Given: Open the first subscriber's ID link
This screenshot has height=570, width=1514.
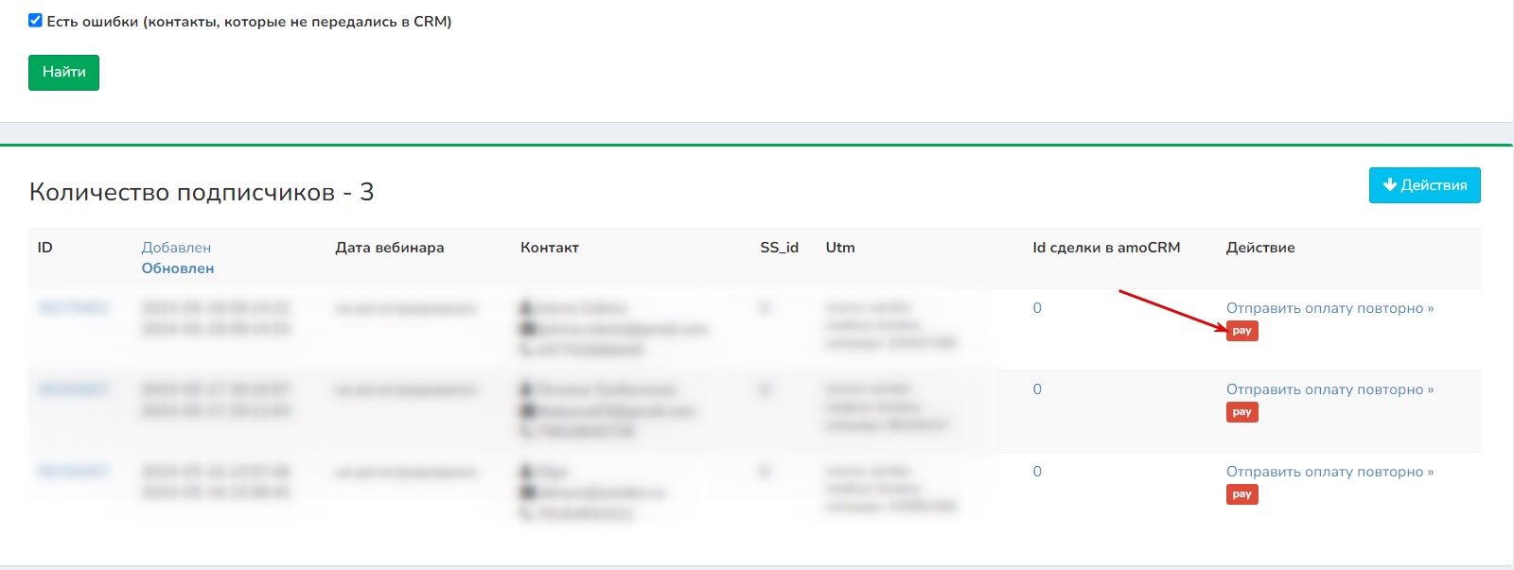Looking at the screenshot, I should point(73,308).
